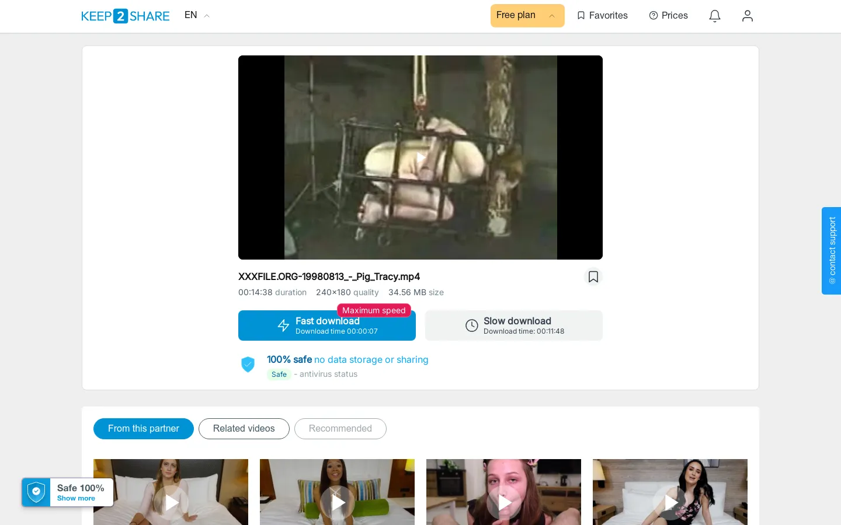
Task: Play the thumbnail with green pillow
Action: (338, 502)
